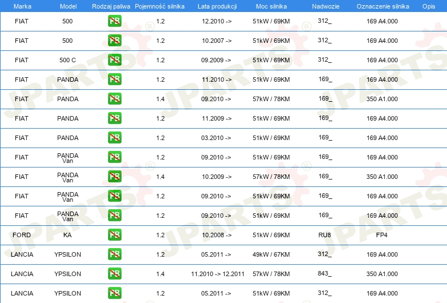This screenshot has height=303, width=447.
Task: Select the FORD brand cell
Action: click(22, 235)
